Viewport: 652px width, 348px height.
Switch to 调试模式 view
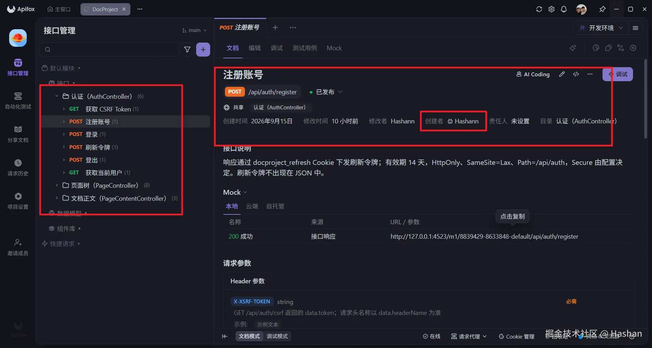click(277, 336)
